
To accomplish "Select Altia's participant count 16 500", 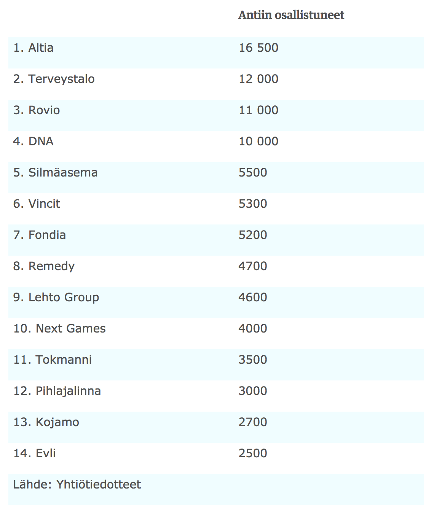I will 258,48.
